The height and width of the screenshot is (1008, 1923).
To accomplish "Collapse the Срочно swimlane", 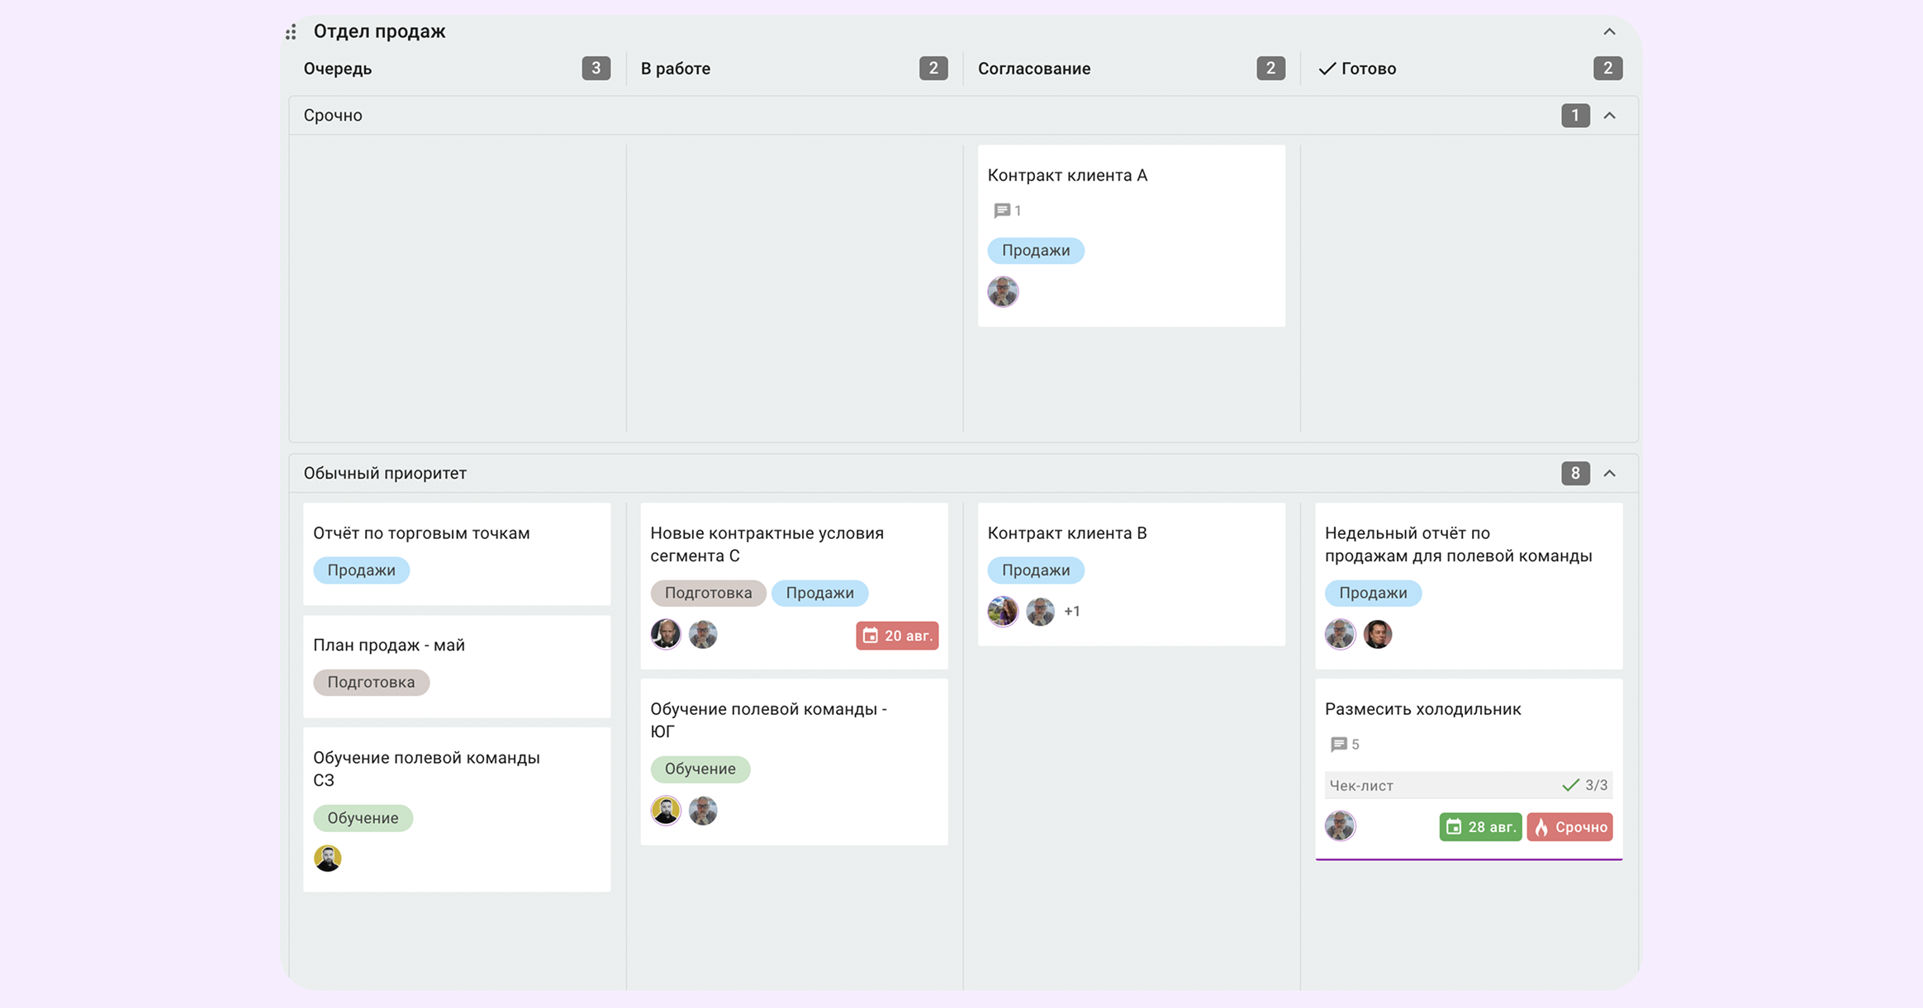I will [x=1609, y=116].
